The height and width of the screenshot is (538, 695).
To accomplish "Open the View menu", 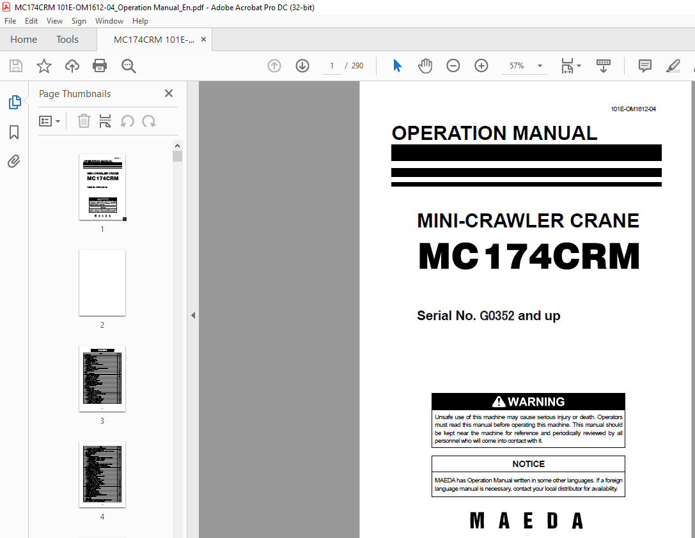I will (x=54, y=21).
